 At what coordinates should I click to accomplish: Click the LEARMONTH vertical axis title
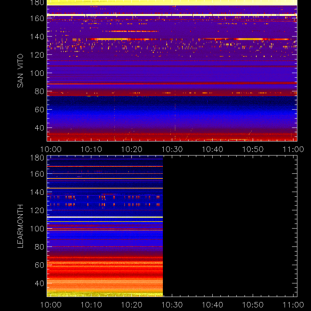(20, 226)
